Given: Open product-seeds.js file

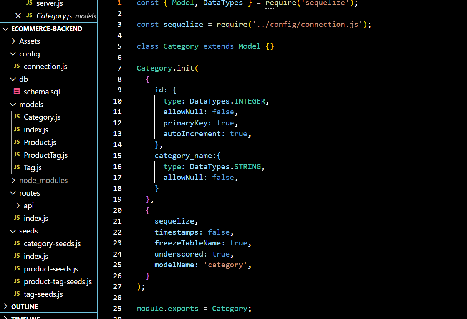Looking at the screenshot, I should [51, 269].
